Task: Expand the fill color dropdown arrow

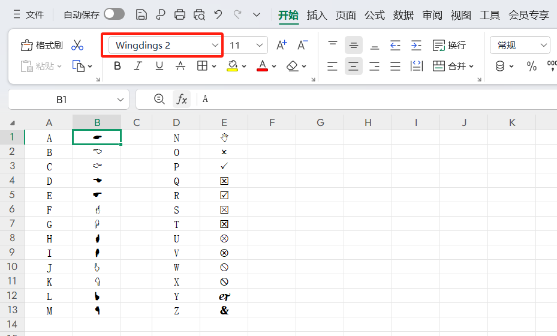Action: [244, 67]
